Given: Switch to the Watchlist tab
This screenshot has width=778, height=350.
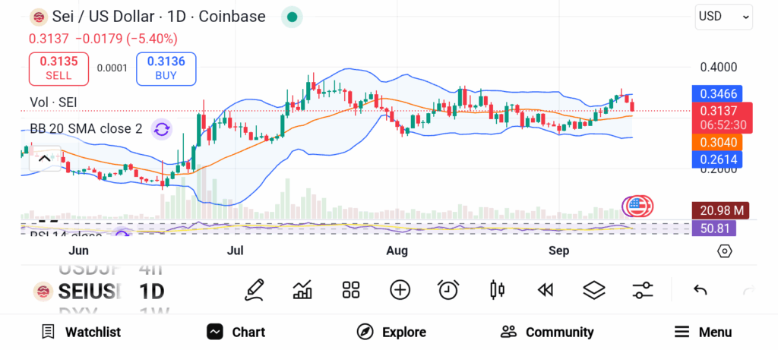Looking at the screenshot, I should click(x=81, y=332).
